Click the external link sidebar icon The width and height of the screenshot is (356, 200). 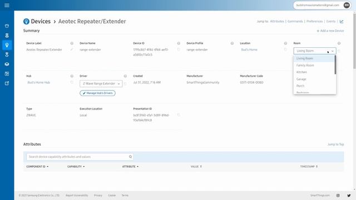(x=7, y=83)
